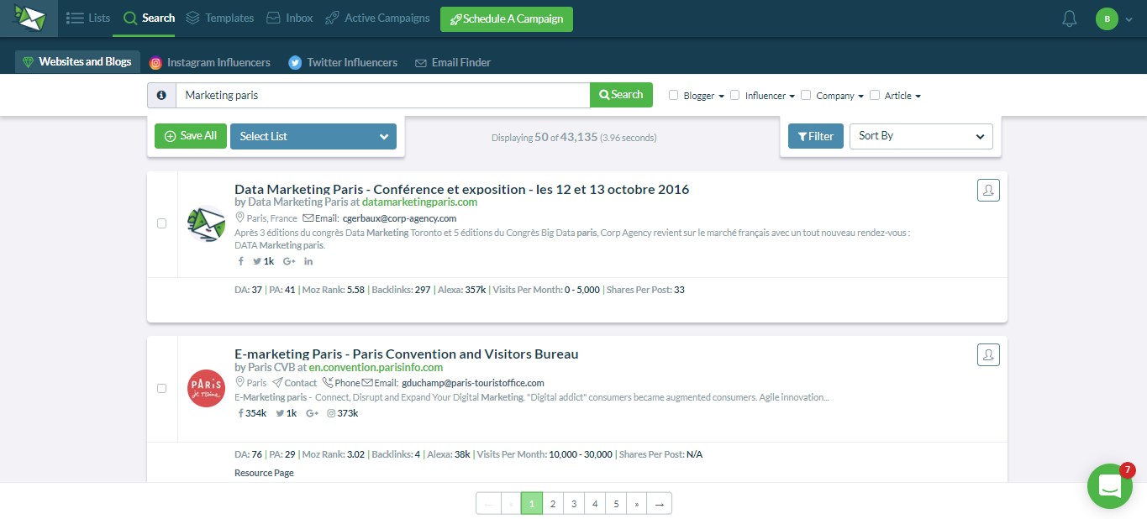The width and height of the screenshot is (1147, 519).
Task: Click Data Marketing Paris logo thumbnail
Action: tap(206, 223)
